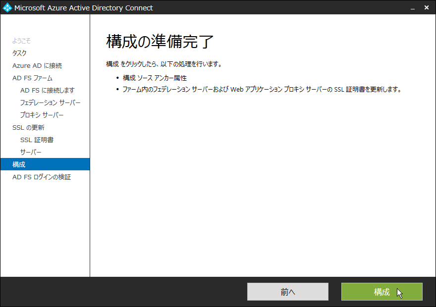Viewport: 436px width, 307px height.
Task: Select プロキシ サーバー sub-step
Action: click(42, 115)
